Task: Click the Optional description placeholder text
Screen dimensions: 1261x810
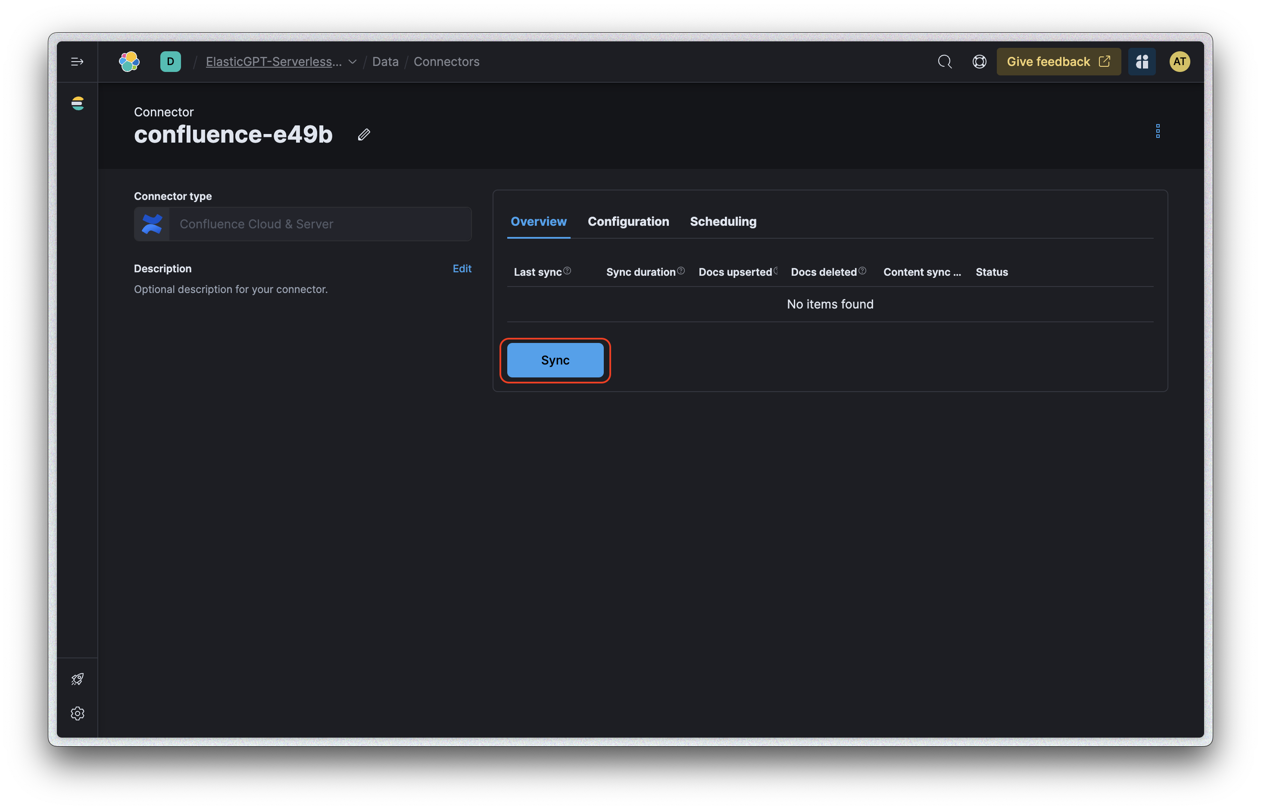Action: (x=231, y=289)
